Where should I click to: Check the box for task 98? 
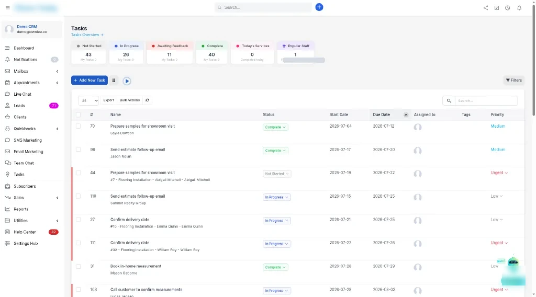pos(79,150)
